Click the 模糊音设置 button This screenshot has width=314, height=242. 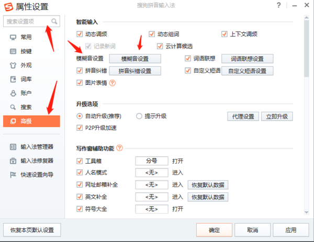click(135, 59)
